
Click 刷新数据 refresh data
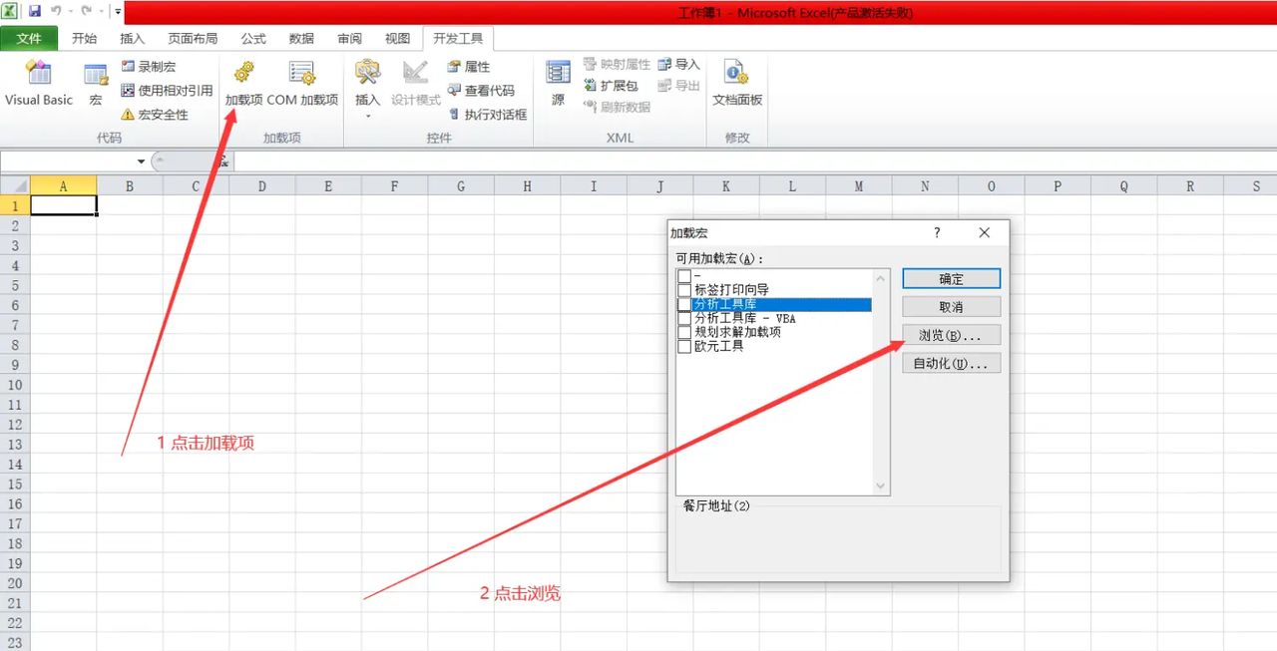click(x=617, y=107)
